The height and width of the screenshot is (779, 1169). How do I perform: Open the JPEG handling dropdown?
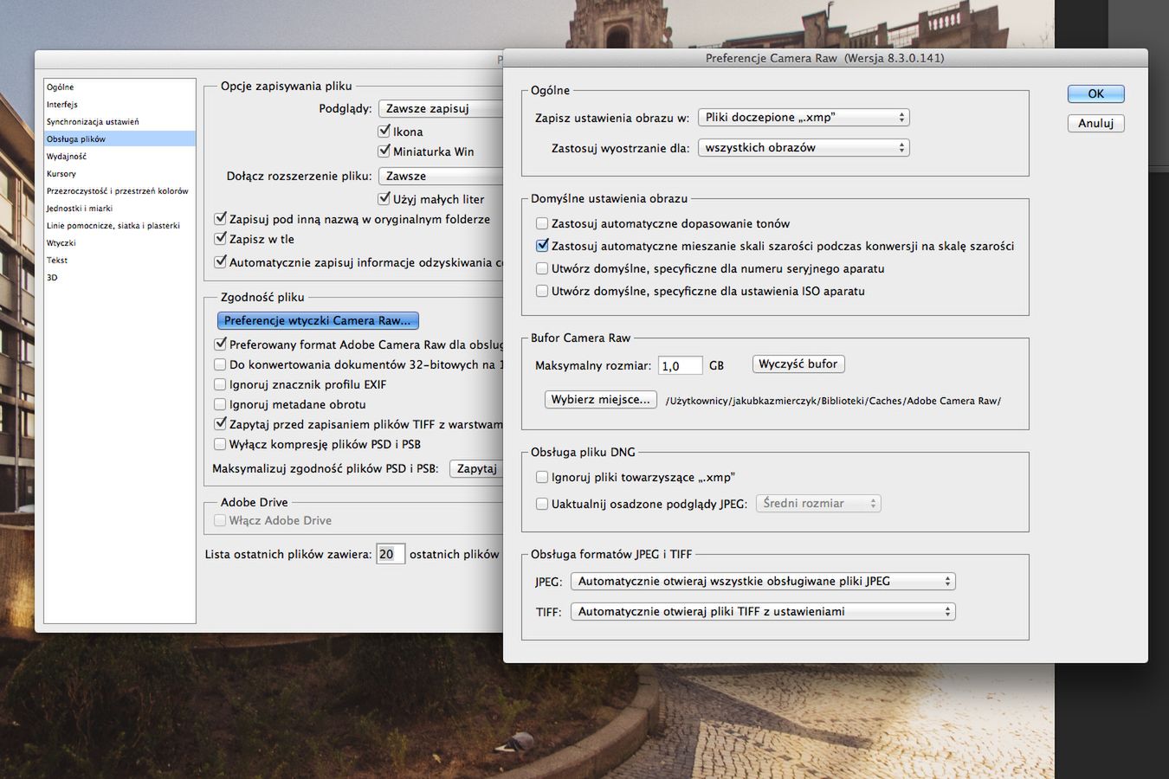tap(762, 582)
